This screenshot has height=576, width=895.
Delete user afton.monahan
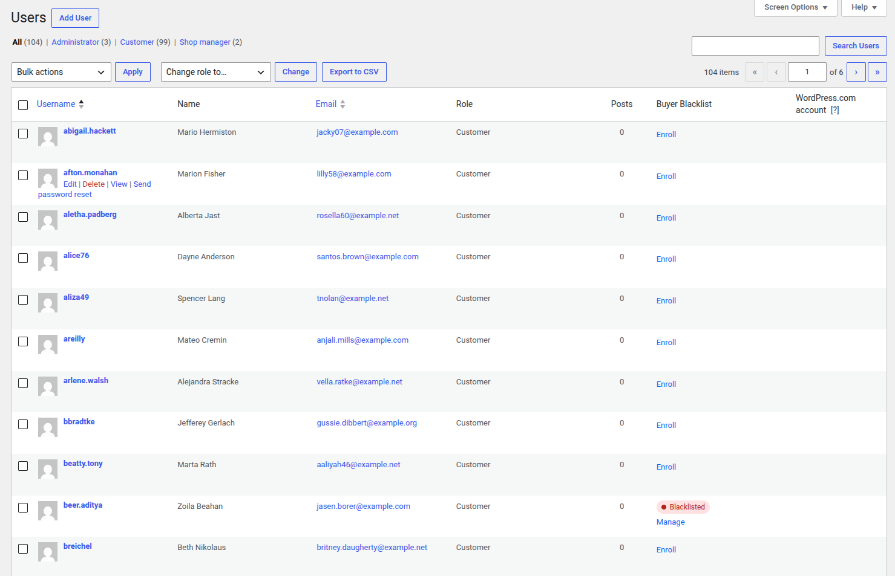93,184
